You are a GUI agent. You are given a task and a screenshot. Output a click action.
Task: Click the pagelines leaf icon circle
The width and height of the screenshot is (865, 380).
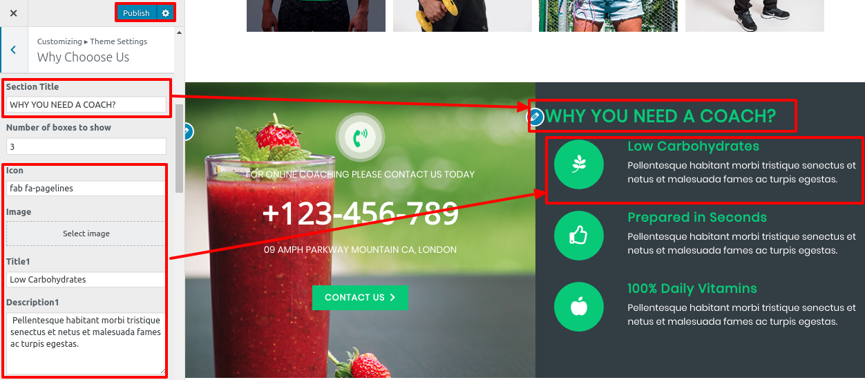click(x=579, y=164)
